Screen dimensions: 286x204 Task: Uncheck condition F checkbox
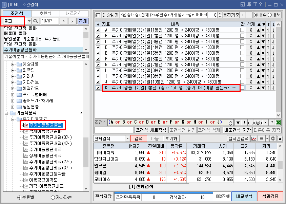pyautogui.click(x=98, y=59)
